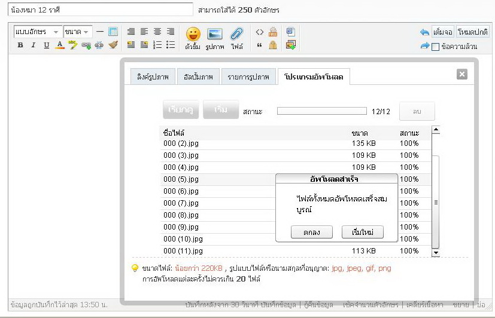
Task: Confirm with the ตกลง button
Action: click(312, 233)
